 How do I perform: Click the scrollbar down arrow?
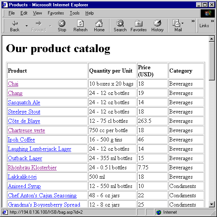point(211,204)
